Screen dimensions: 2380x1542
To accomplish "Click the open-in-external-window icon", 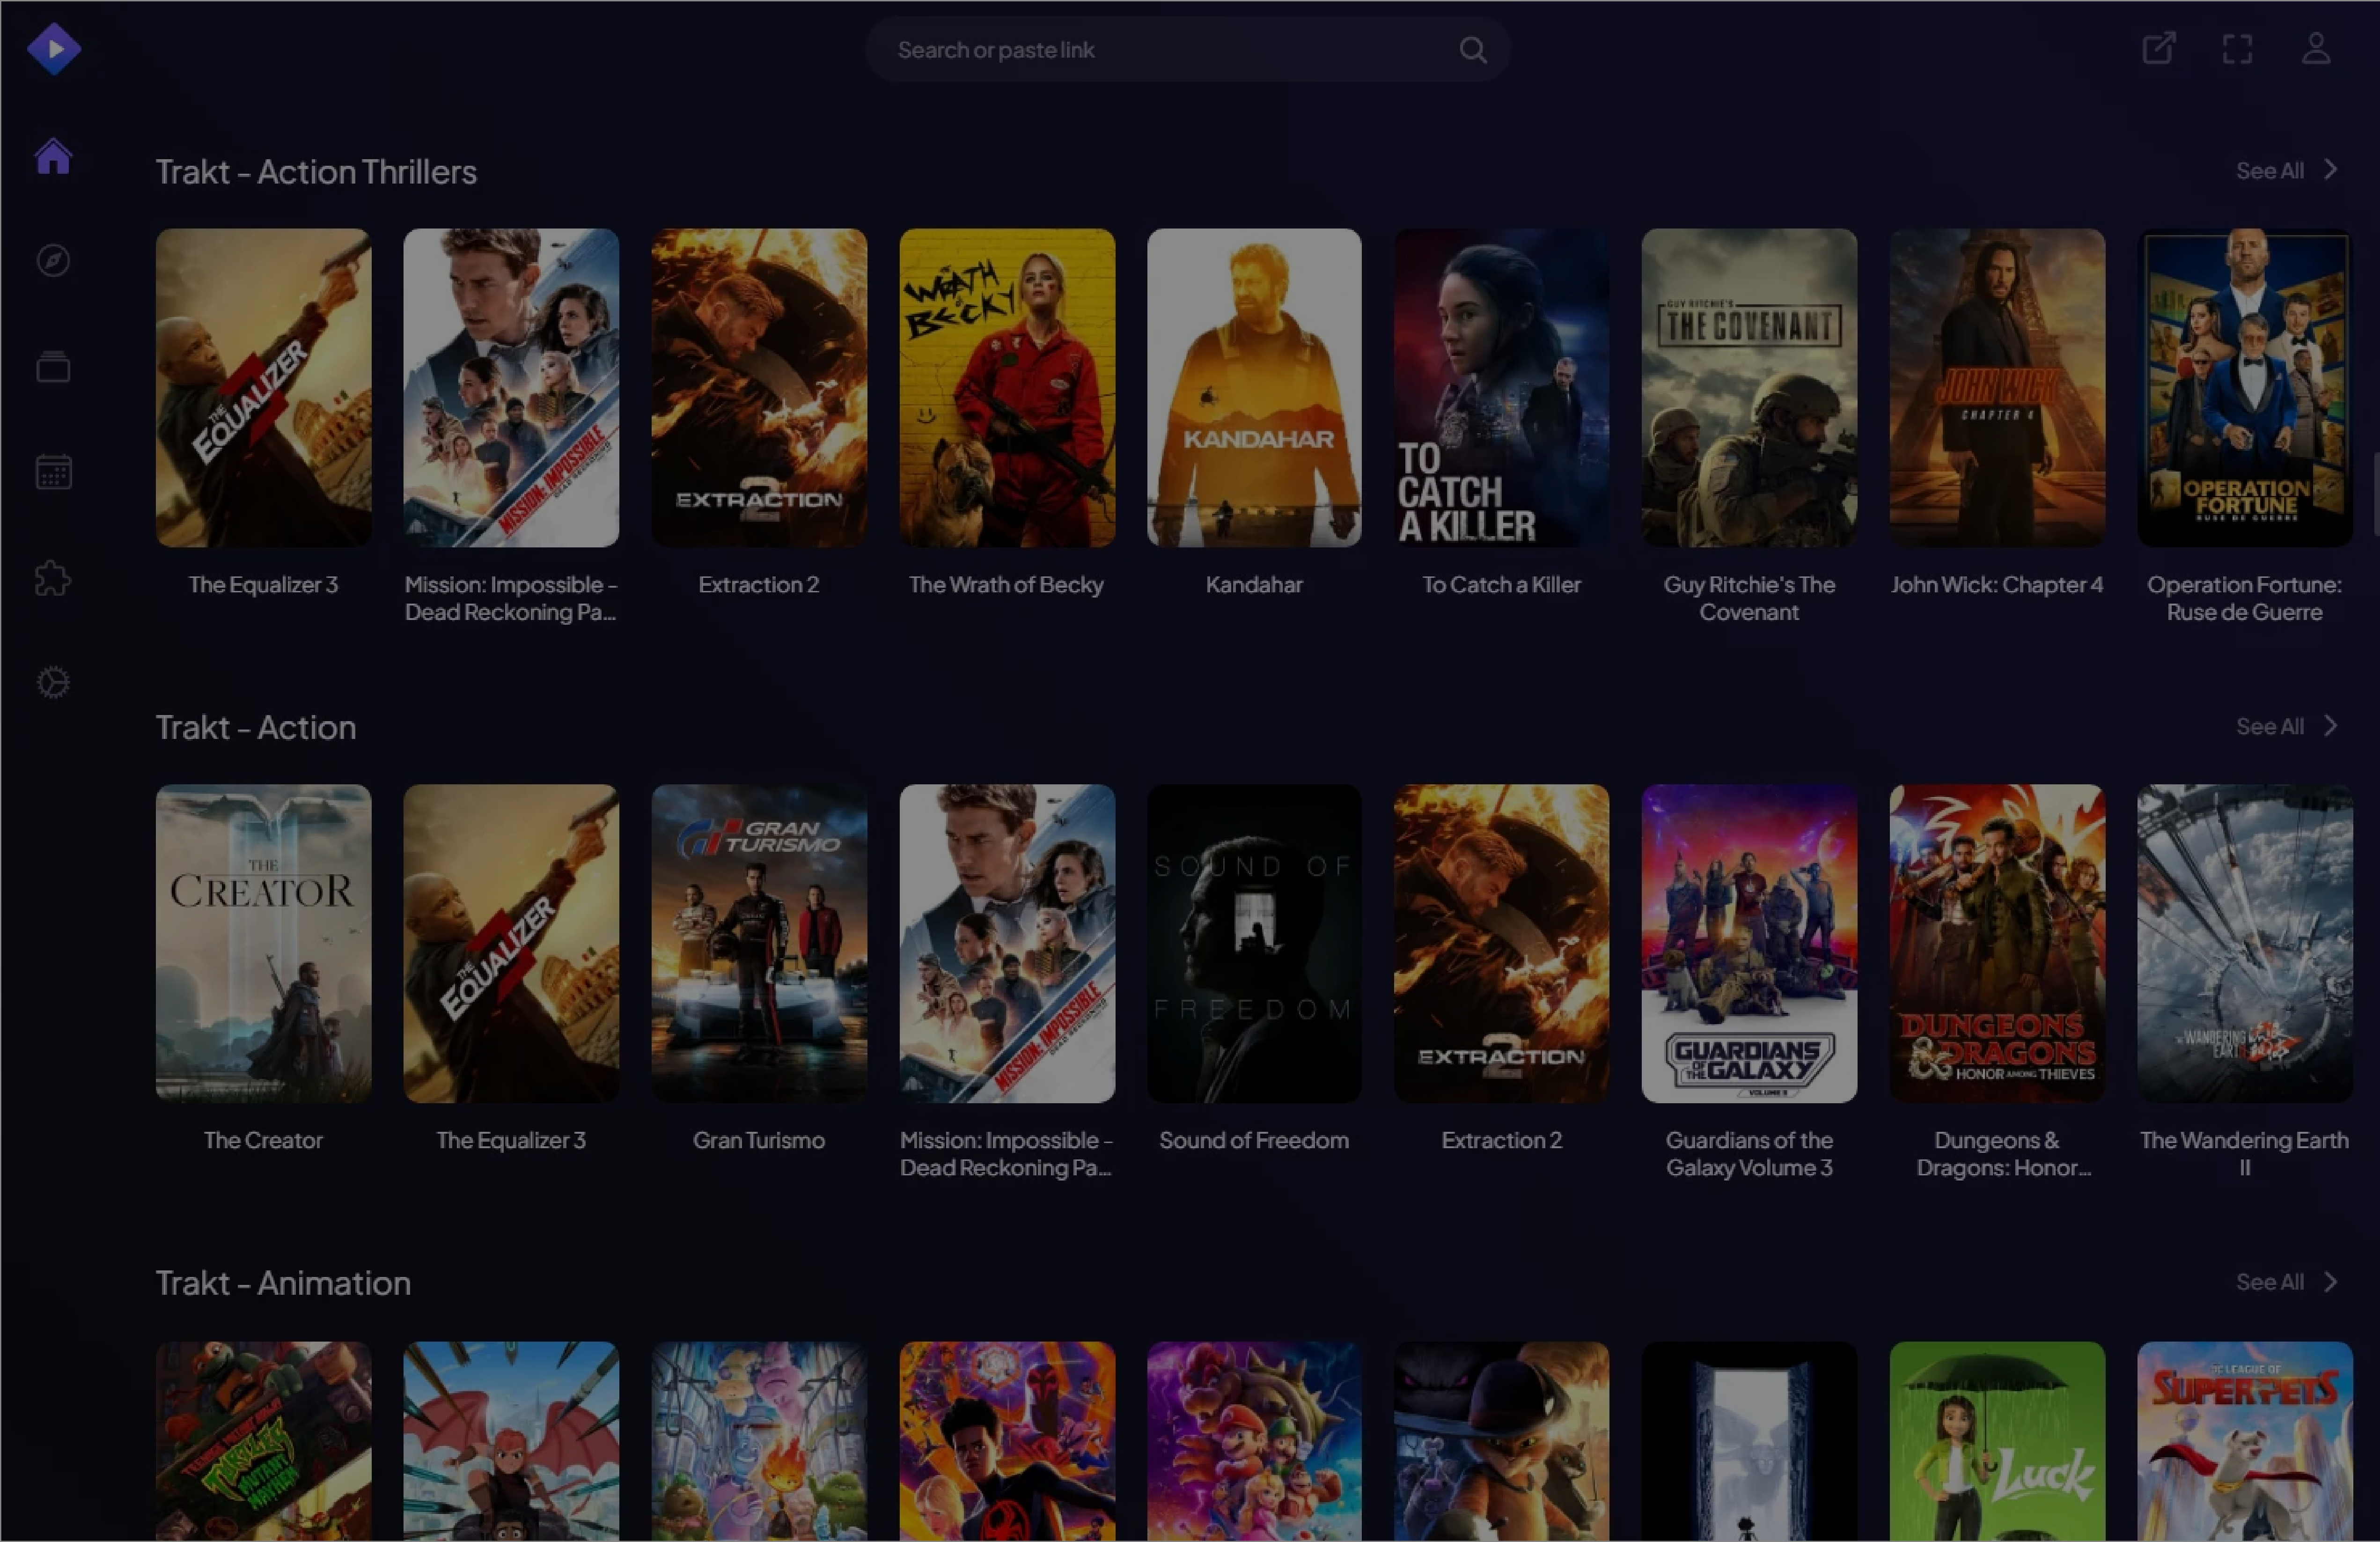I will 2158,48.
